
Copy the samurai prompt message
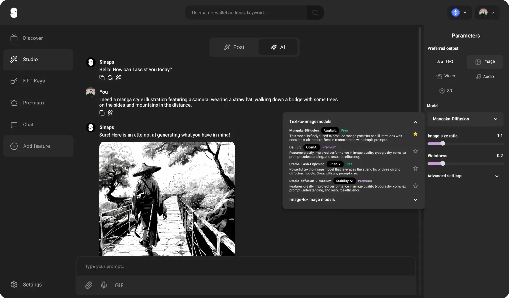coord(101,113)
